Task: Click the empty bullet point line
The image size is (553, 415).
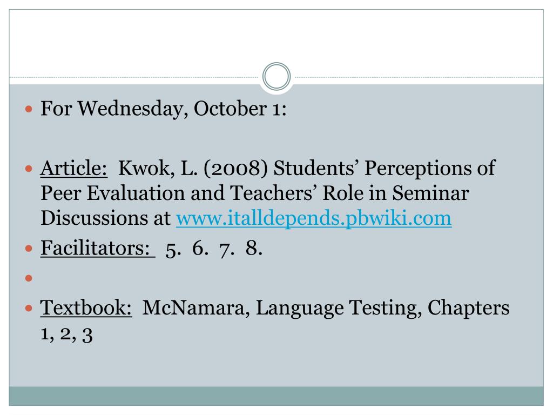Action: click(x=29, y=278)
